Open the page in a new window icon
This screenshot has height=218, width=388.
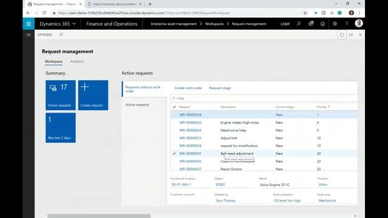[351, 35]
